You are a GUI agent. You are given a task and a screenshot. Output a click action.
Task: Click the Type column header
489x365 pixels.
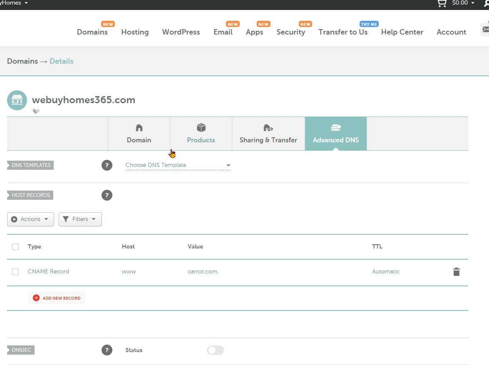point(34,246)
